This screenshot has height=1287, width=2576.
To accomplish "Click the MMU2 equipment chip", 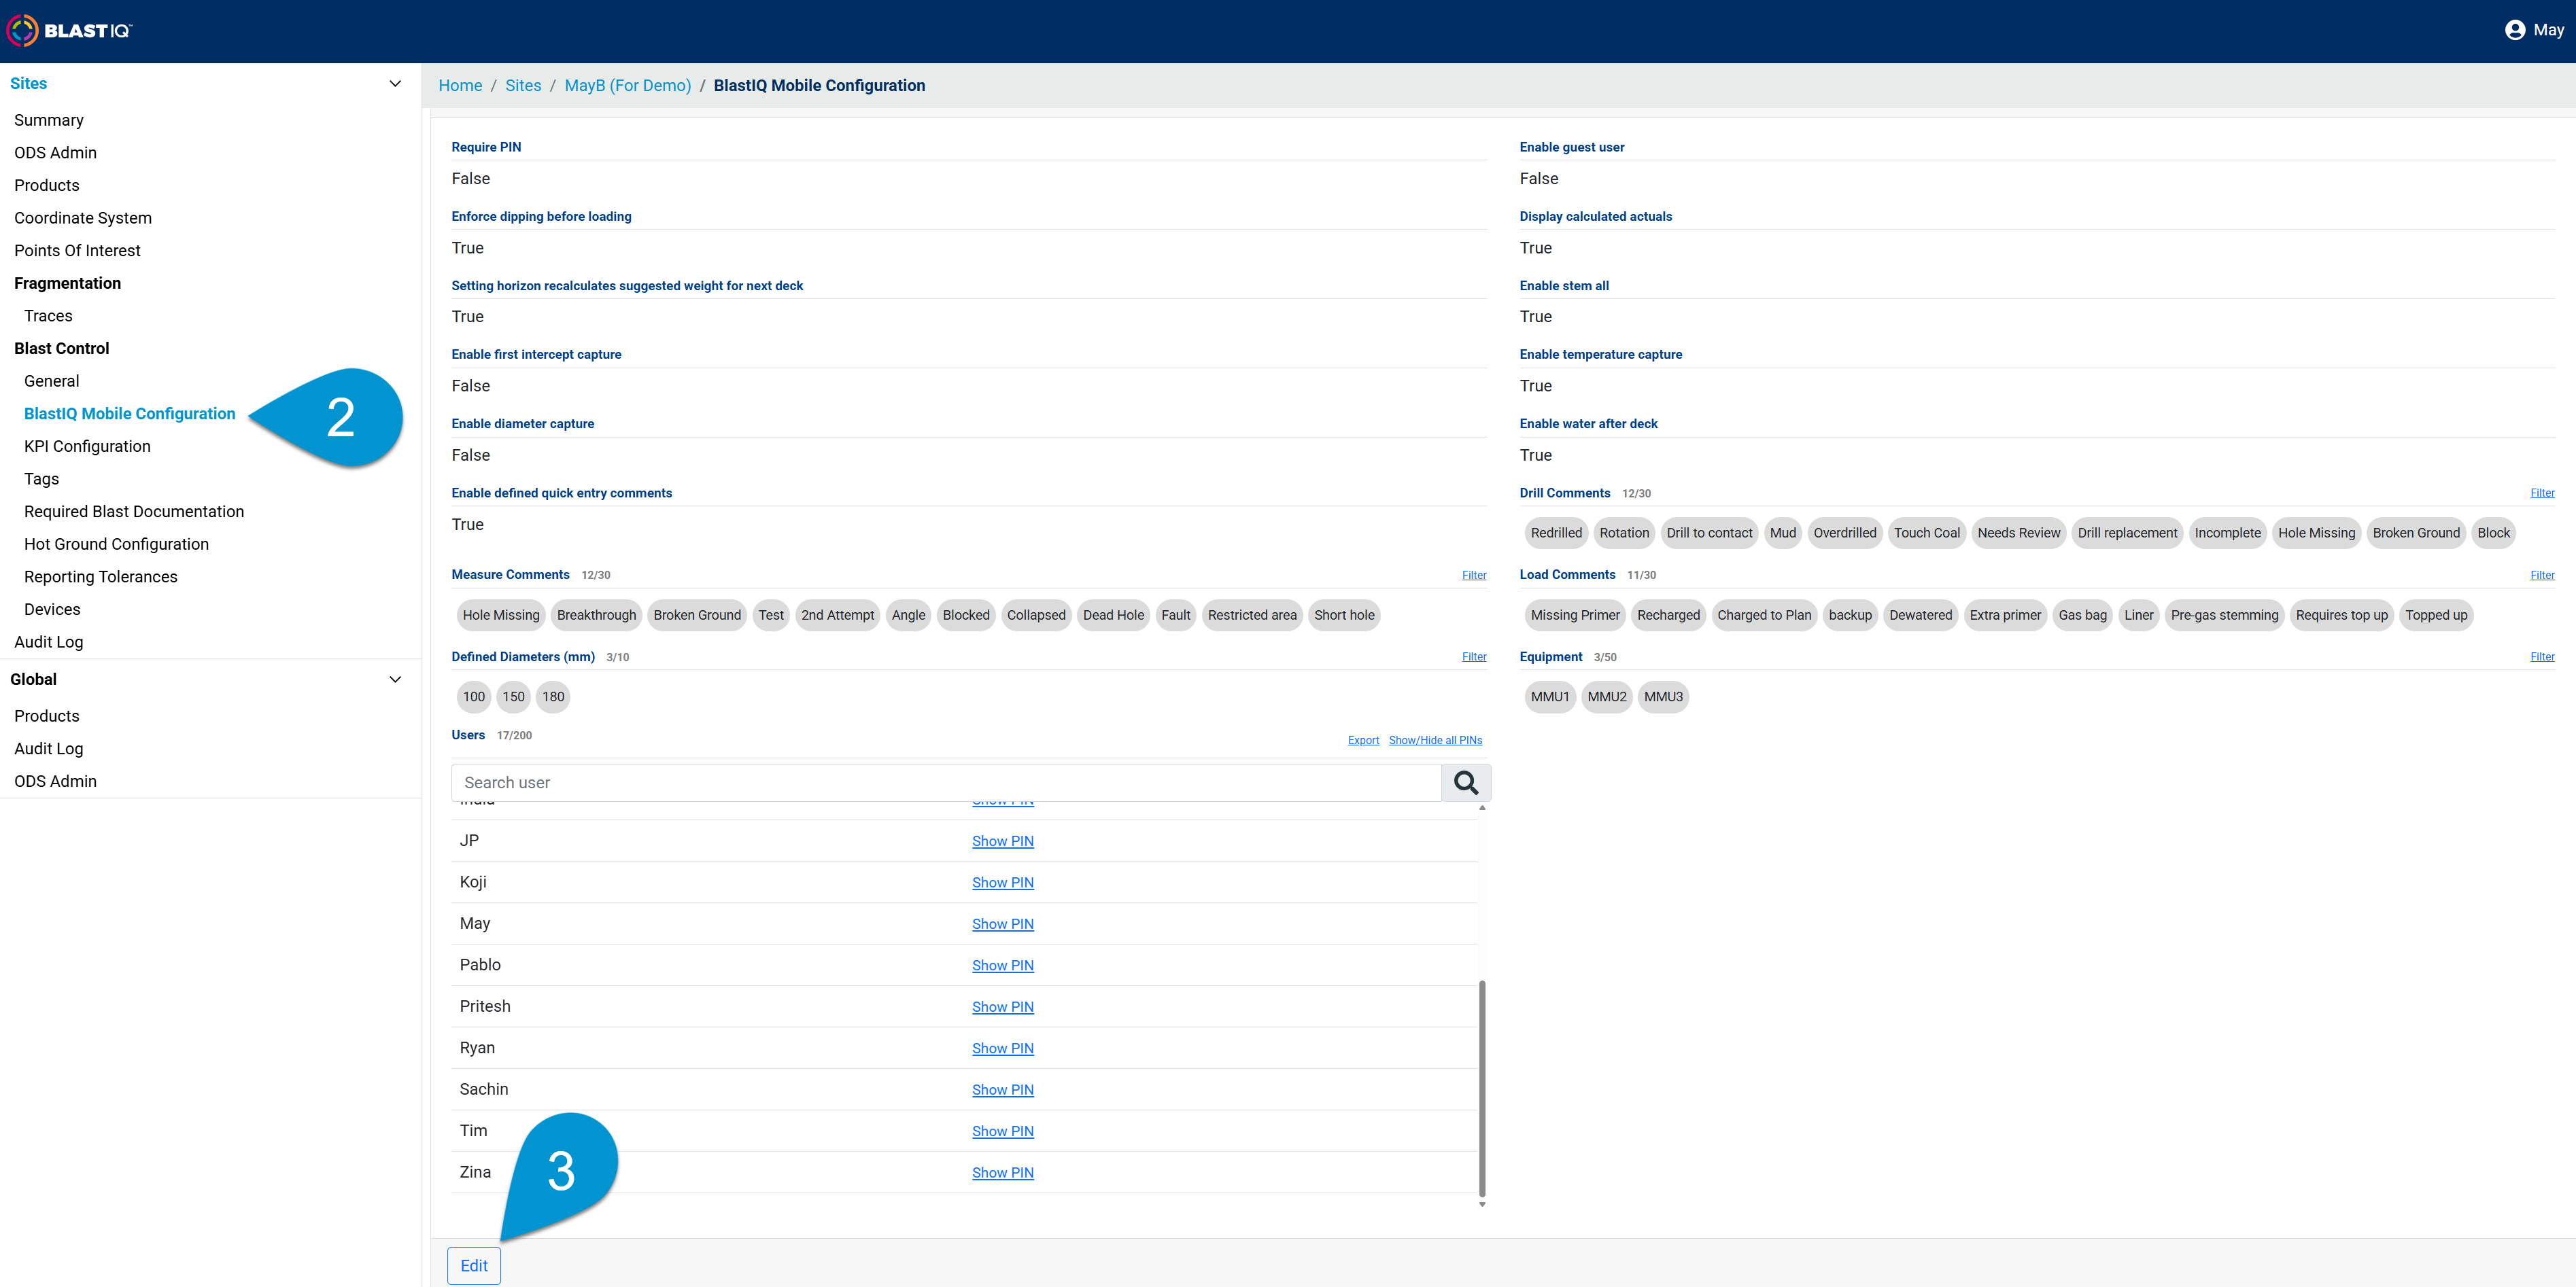I will (x=1607, y=697).
